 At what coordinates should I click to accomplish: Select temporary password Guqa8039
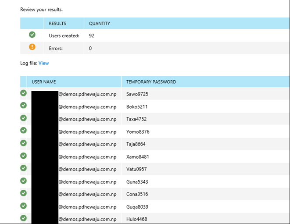137,207
